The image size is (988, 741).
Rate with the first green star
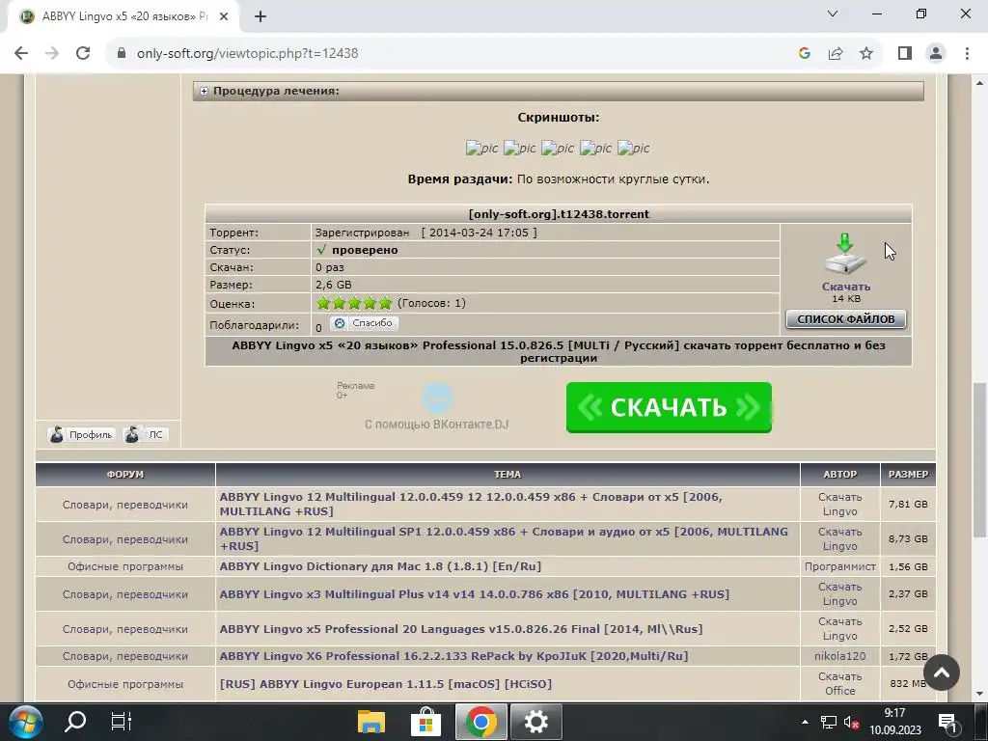tap(323, 303)
